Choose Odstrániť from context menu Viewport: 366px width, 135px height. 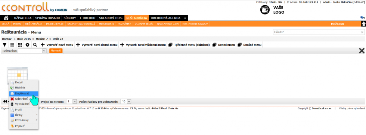point(24,99)
